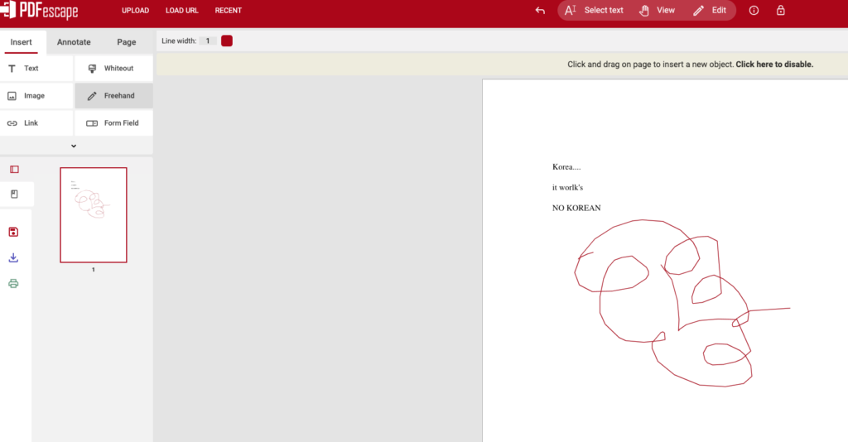Viewport: 848px width, 442px height.
Task: Switch to Edit mode
Action: pos(710,11)
